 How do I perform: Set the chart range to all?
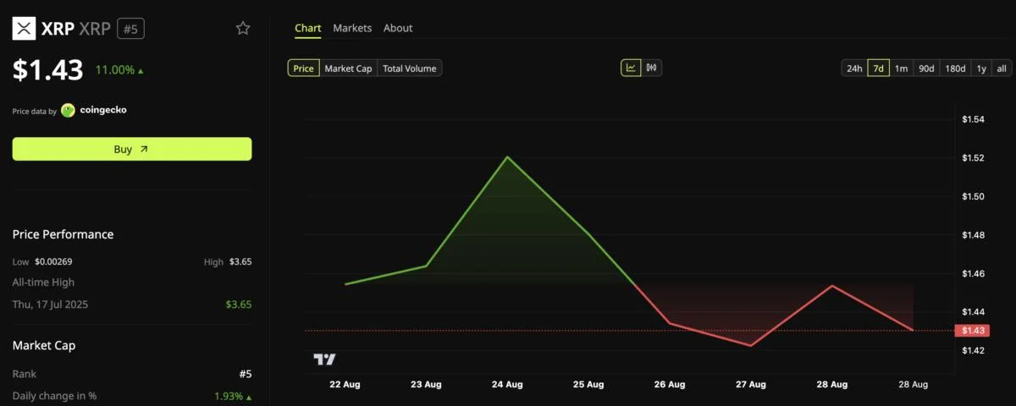pos(1002,69)
